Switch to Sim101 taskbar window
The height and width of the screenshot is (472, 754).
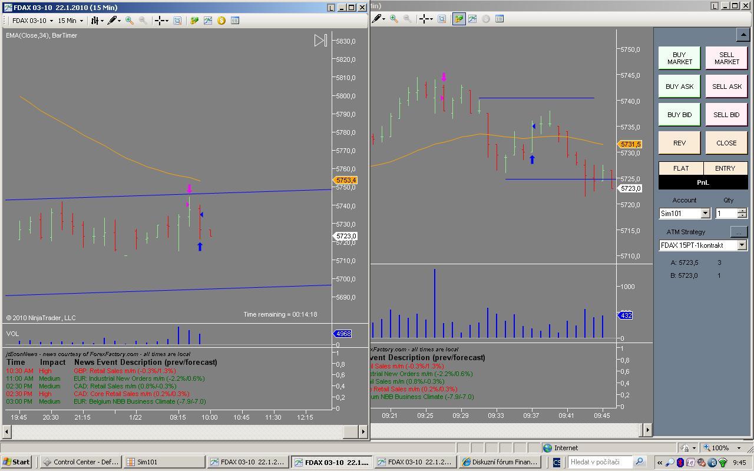click(164, 462)
